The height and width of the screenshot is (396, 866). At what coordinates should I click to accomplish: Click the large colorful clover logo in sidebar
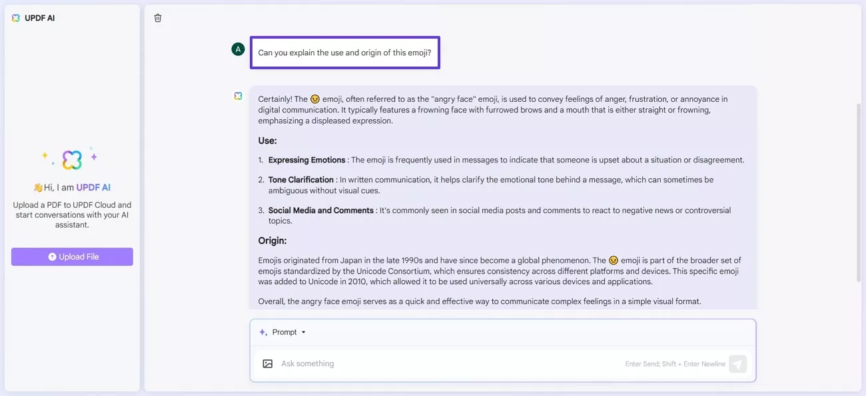click(71, 159)
